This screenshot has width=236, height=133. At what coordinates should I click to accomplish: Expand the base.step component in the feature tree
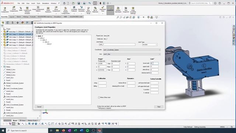[x=1, y=32]
